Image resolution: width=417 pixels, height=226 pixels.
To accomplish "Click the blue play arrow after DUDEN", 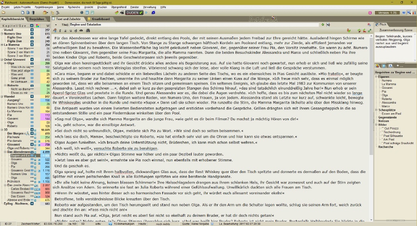I will pos(146,12).
